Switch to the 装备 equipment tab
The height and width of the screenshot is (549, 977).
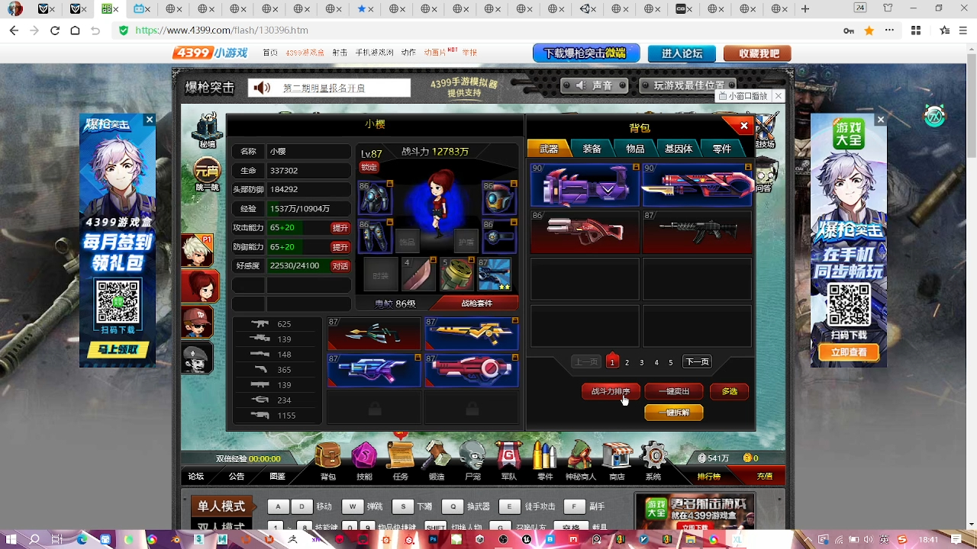592,149
